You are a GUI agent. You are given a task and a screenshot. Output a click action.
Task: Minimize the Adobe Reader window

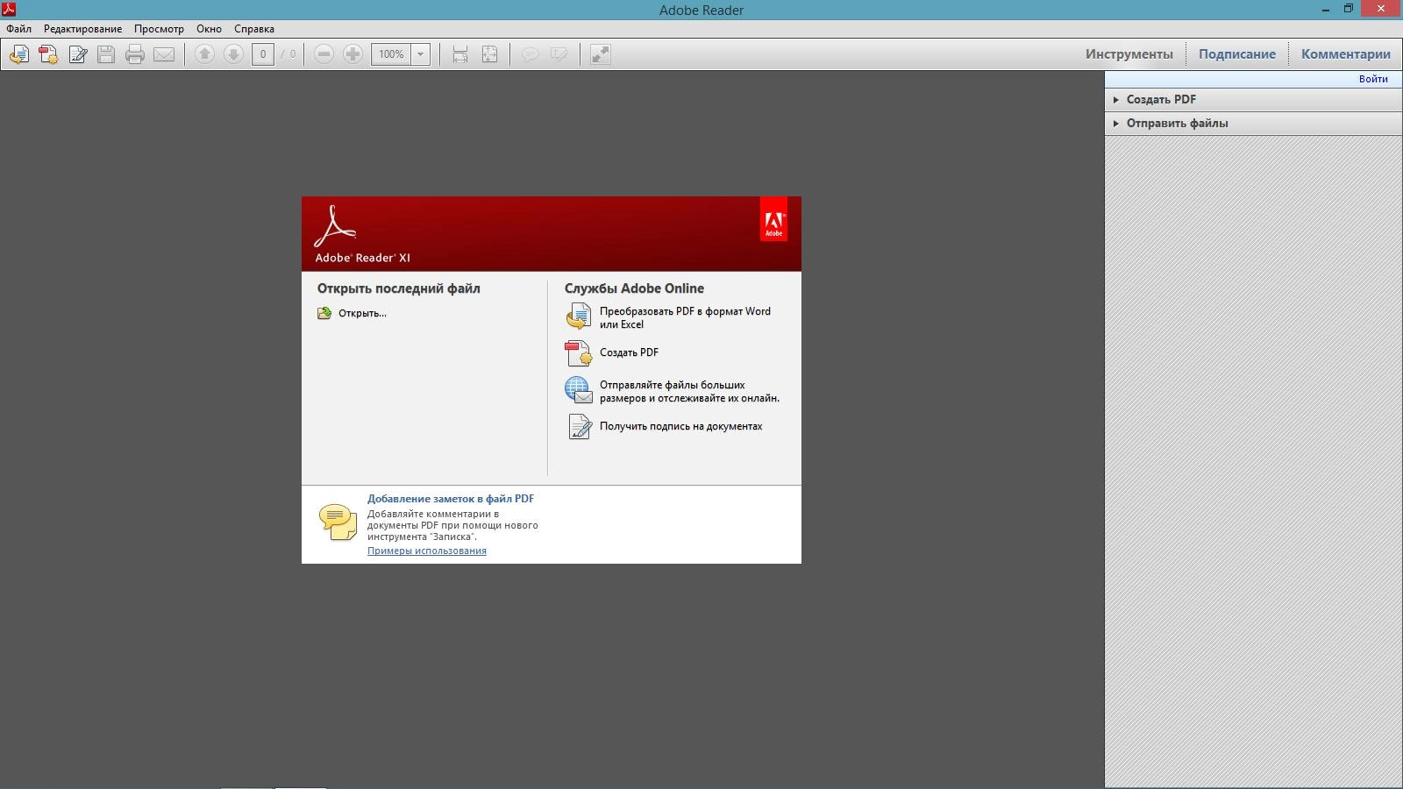tap(1326, 10)
